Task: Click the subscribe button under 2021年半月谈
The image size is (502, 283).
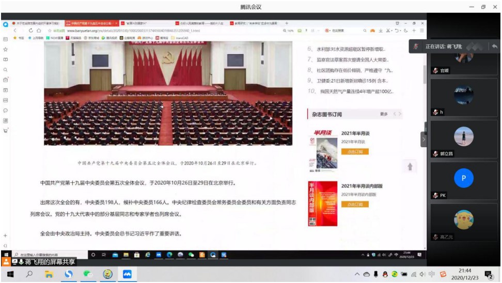Action: point(355,152)
